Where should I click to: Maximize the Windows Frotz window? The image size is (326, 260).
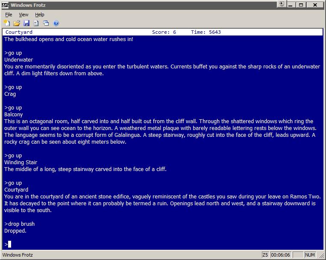[301, 5]
